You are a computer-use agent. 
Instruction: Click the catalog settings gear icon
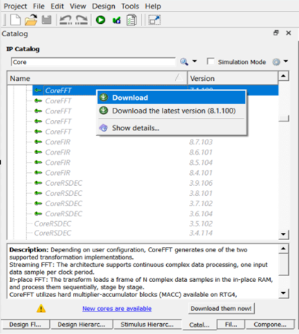point(276,62)
